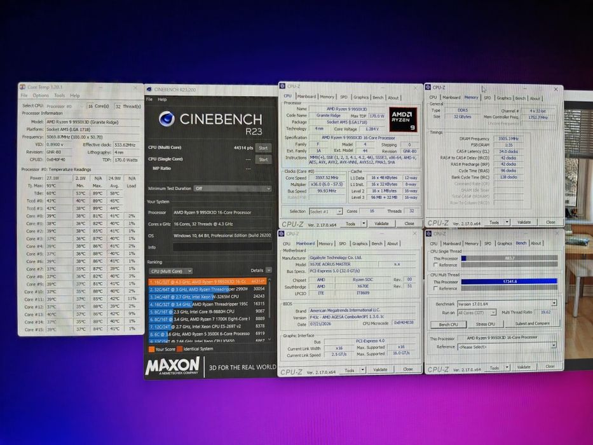Switch to Memory tab in the CPU-Z window on the Bench tab
Image resolution: width=593 pixels, height=445 pixels.
(x=471, y=243)
